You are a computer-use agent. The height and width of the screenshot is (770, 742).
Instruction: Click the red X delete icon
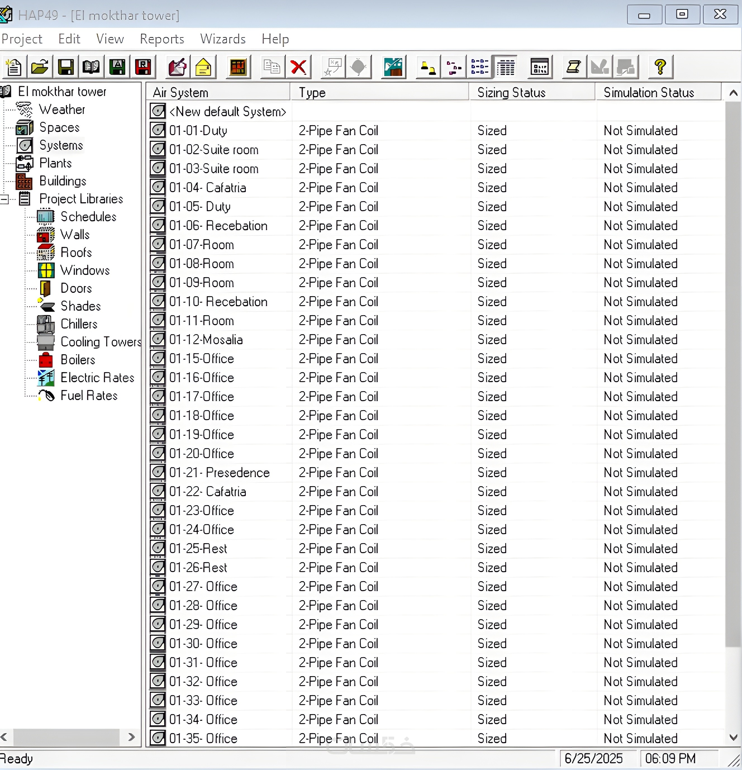click(x=299, y=67)
